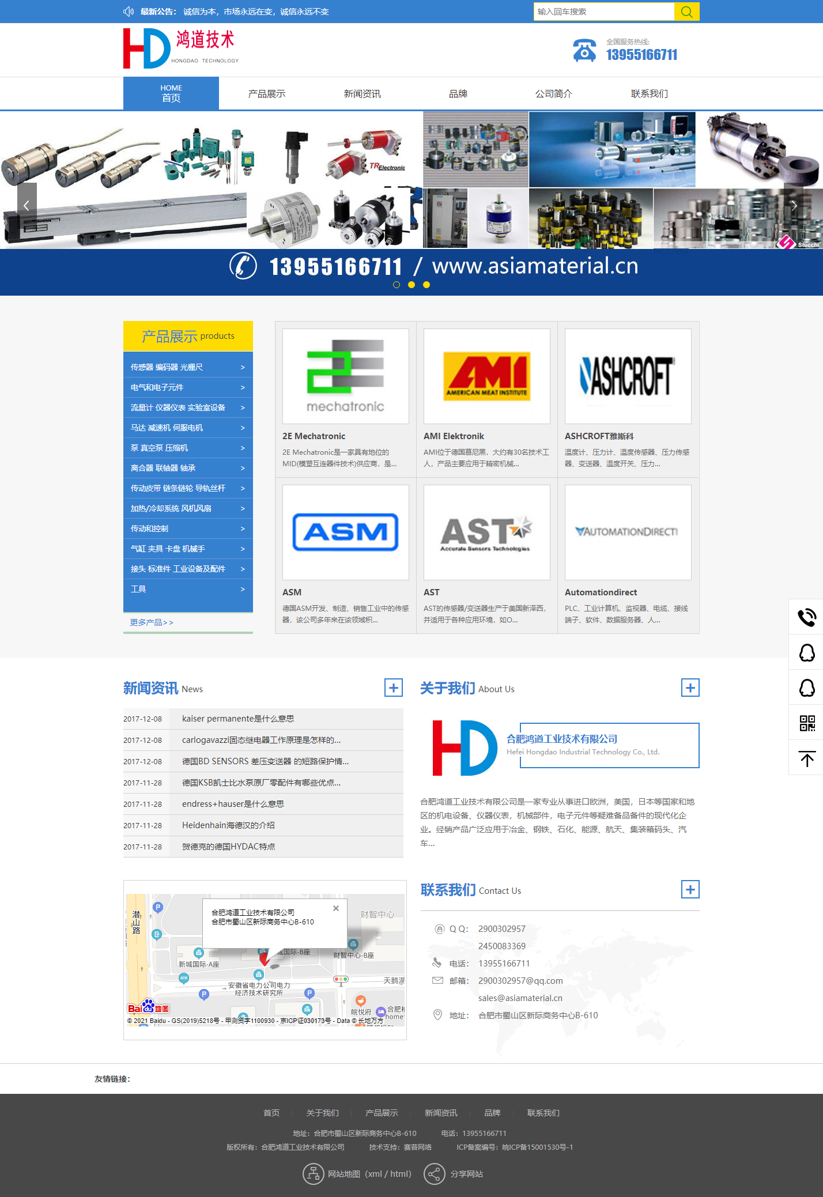Open the 公司简介 navigation menu
This screenshot has height=1197, width=823.
point(554,93)
